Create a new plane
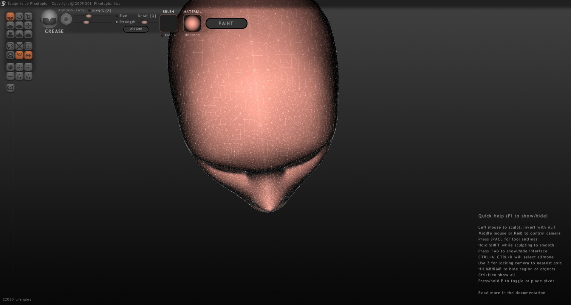 coord(10,76)
